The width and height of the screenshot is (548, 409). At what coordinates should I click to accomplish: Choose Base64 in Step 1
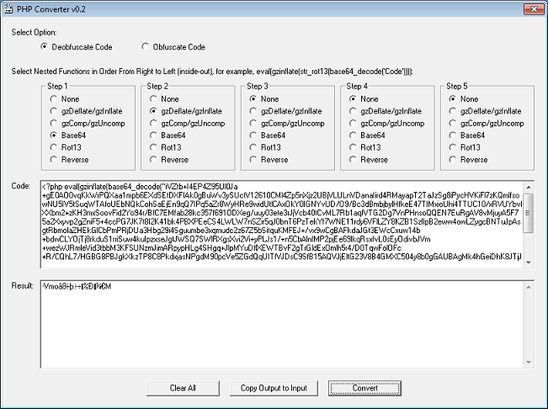click(55, 135)
